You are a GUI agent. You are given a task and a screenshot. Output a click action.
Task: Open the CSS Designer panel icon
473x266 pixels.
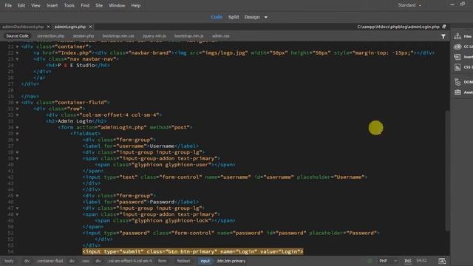coord(457,67)
